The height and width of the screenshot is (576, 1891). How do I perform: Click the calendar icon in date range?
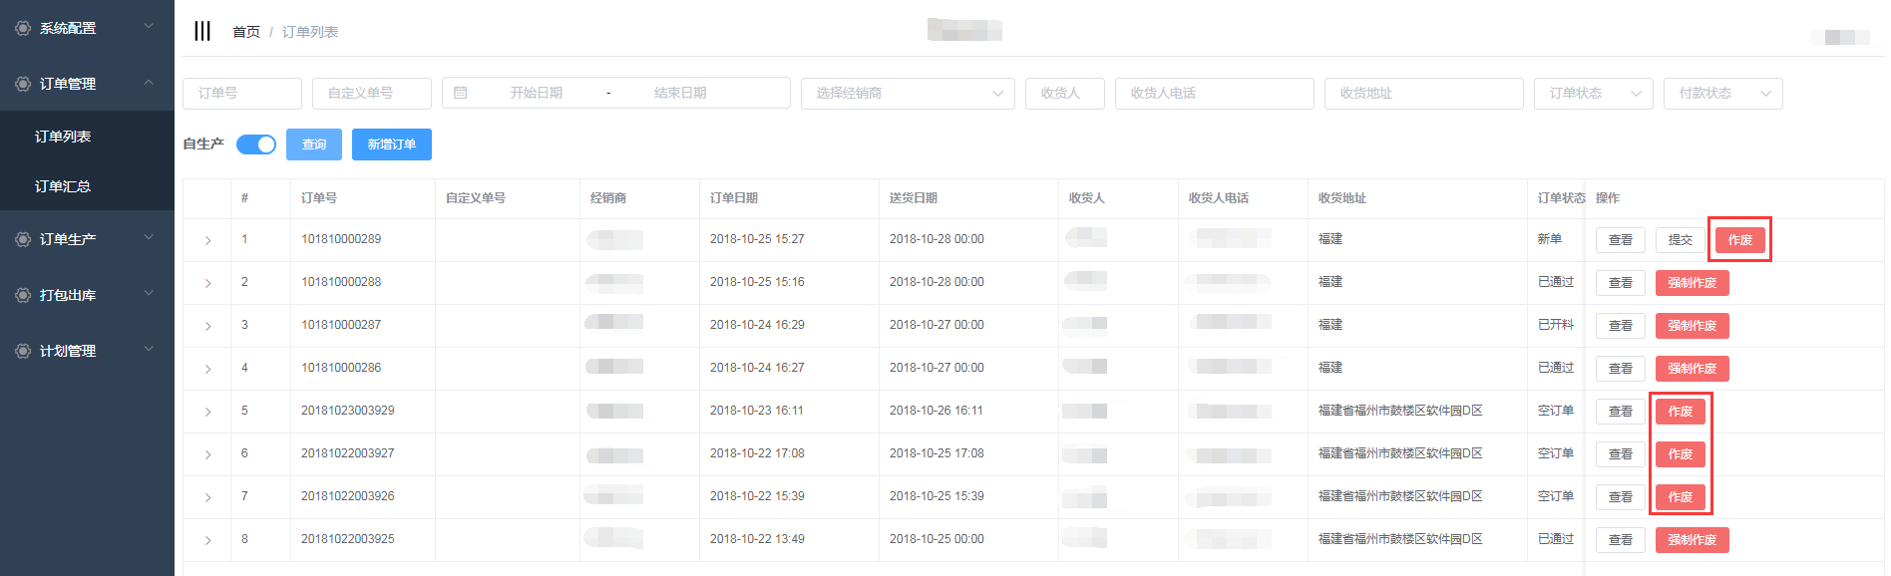(461, 93)
